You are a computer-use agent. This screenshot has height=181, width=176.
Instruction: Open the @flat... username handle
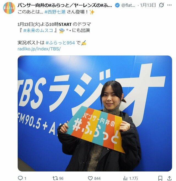tap(128, 5)
